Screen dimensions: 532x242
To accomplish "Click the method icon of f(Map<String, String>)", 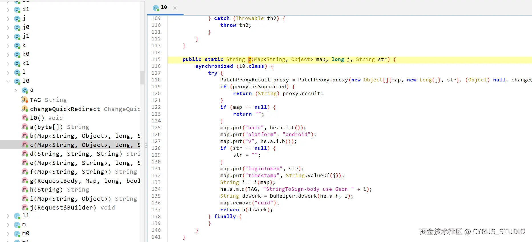I will (x=25, y=171).
